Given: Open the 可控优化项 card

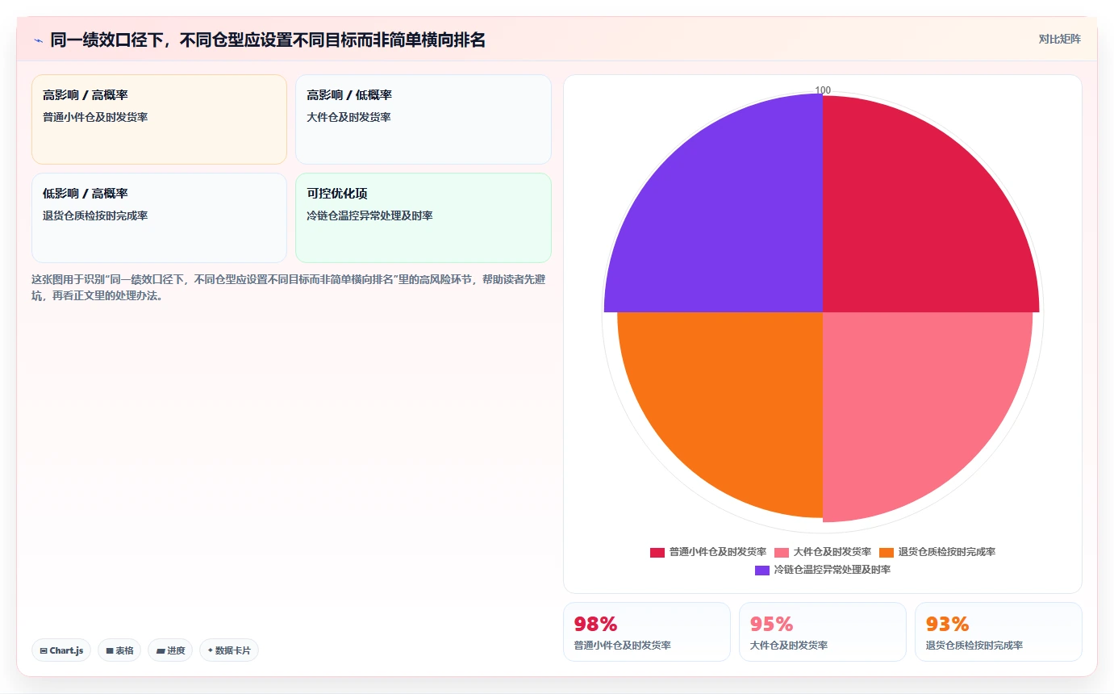Looking at the screenshot, I should pyautogui.click(x=423, y=218).
